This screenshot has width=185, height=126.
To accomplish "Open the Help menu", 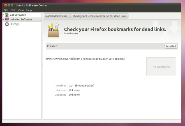I will (x=29, y=10).
